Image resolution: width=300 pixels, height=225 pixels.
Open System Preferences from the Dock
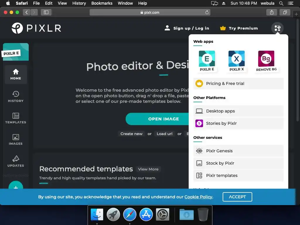tap(163, 214)
